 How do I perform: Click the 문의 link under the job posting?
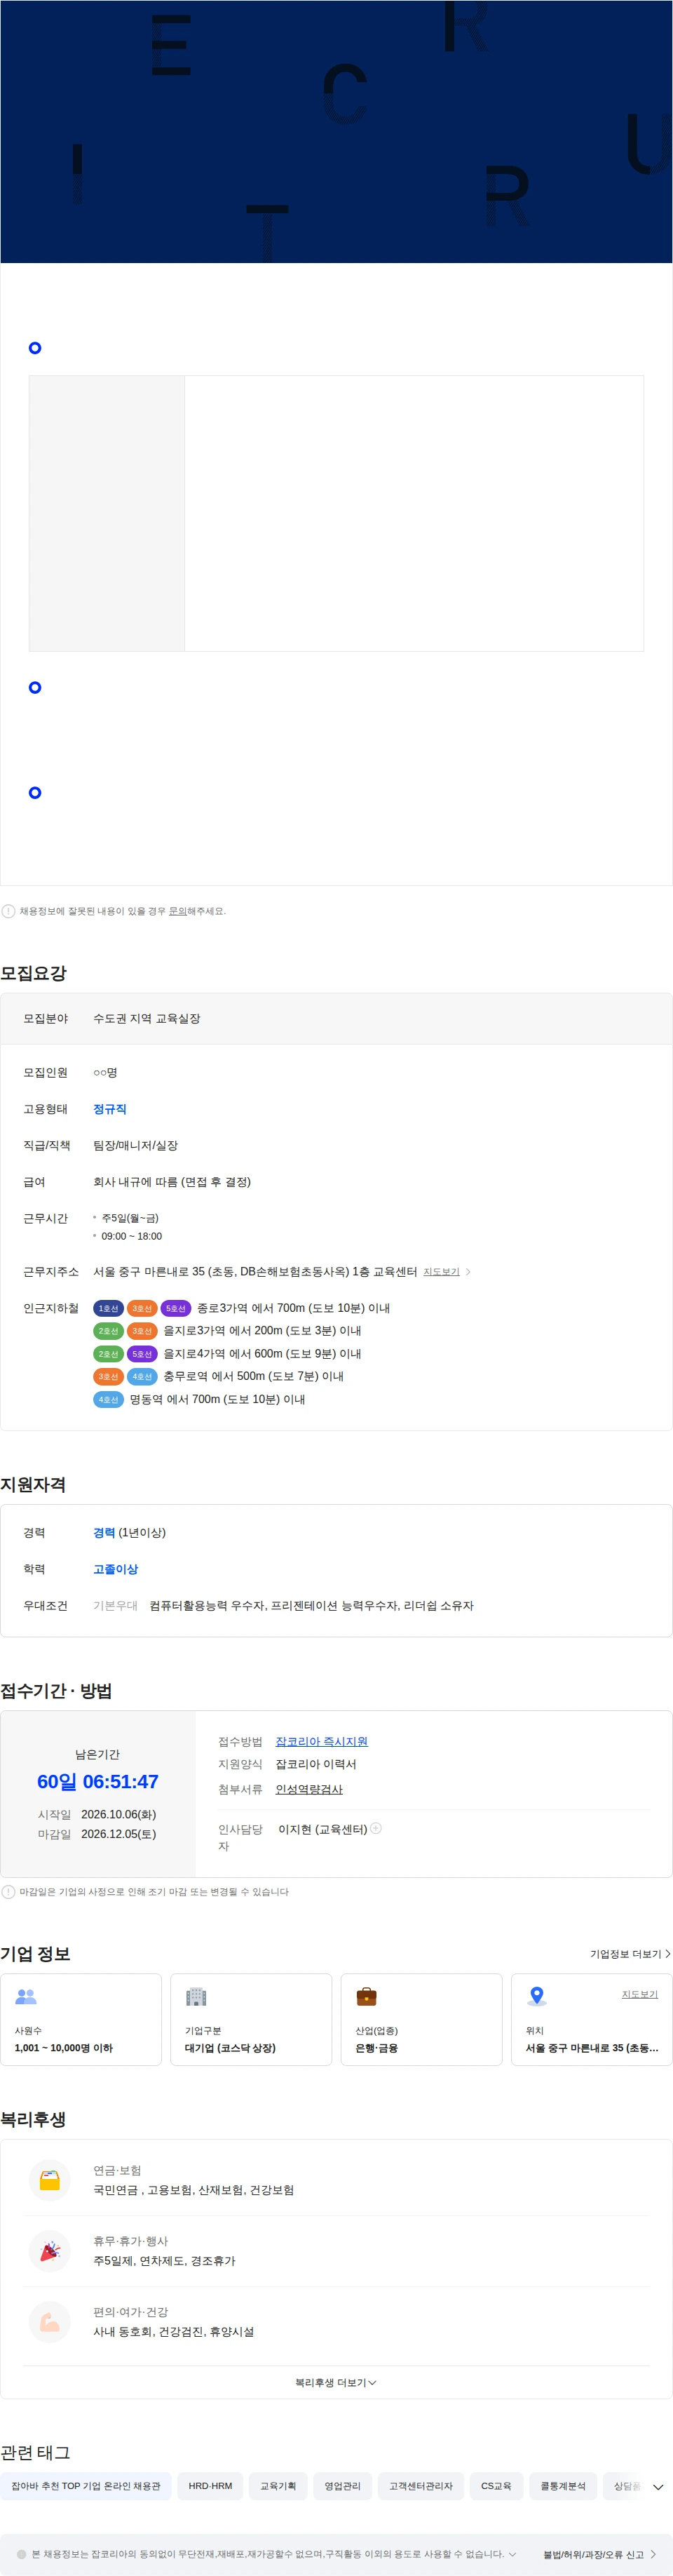click(x=177, y=911)
